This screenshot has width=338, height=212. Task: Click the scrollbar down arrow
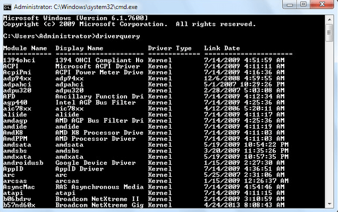[329, 204]
